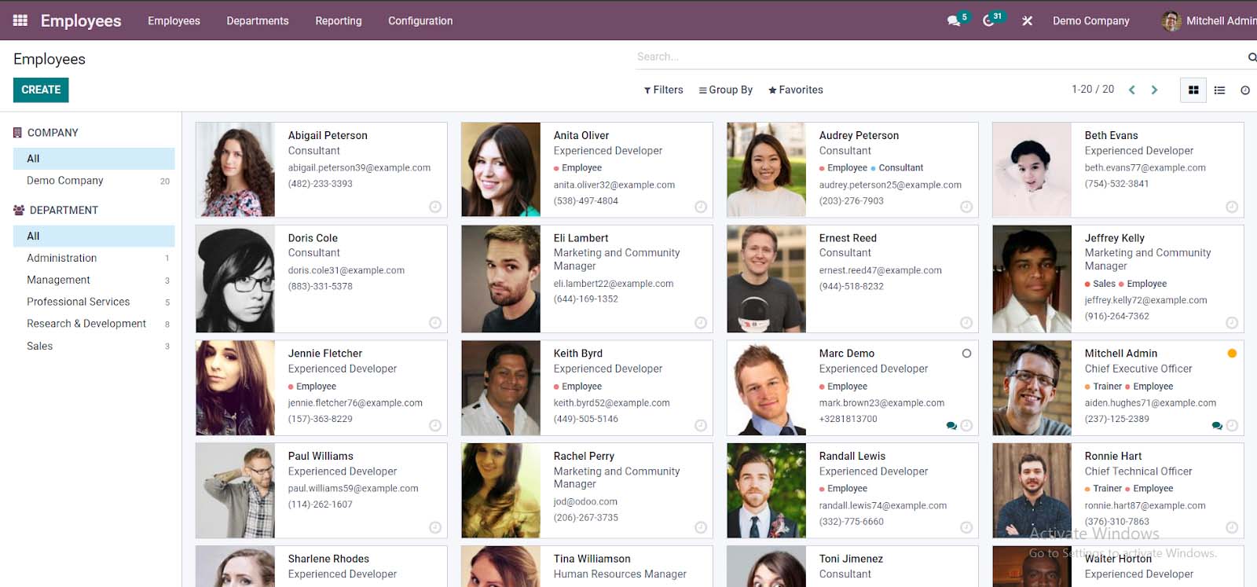The height and width of the screenshot is (587, 1257).
Task: Click the activity clock on Eli Lambert's card
Action: [701, 322]
